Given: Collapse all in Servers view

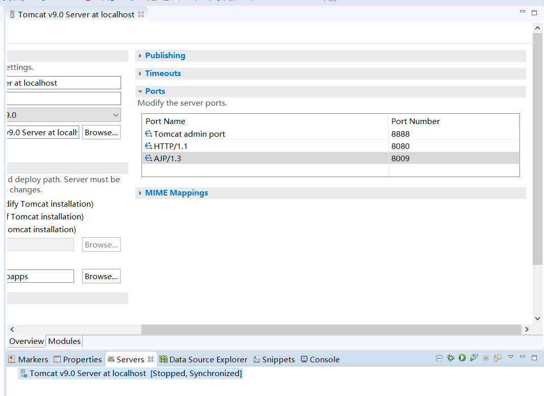Looking at the screenshot, I should point(439,358).
